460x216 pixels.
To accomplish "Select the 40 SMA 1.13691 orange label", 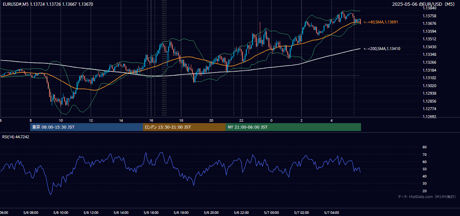I will (381, 22).
